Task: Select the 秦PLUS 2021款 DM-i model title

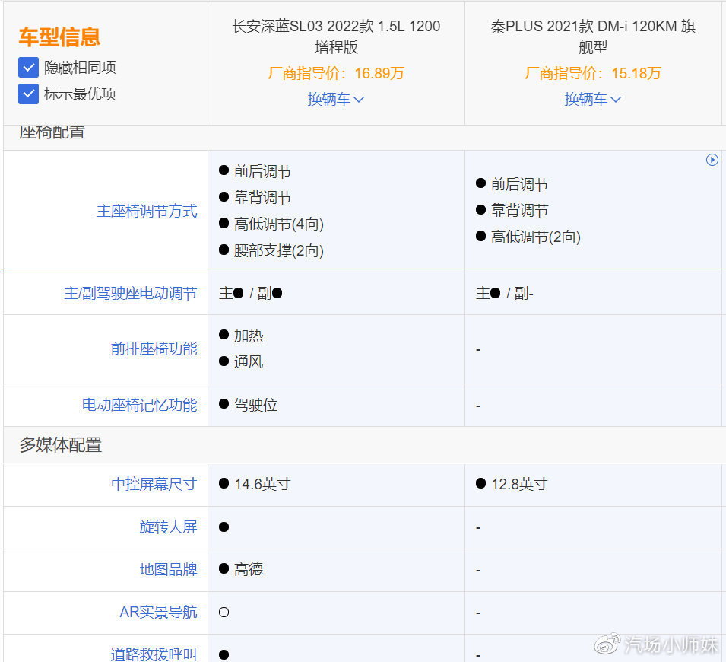Action: pyautogui.click(x=593, y=37)
